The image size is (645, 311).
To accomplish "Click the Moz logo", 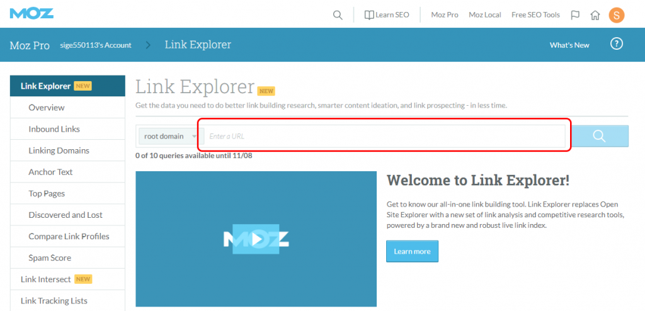I will tap(31, 13).
